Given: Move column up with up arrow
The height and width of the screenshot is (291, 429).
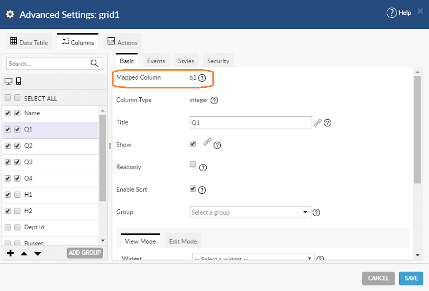Looking at the screenshot, I should 24,253.
